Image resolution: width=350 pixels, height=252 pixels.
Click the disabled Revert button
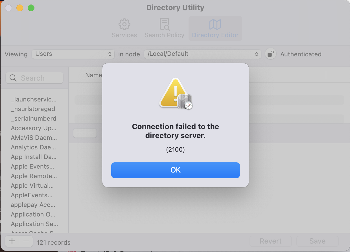point(270,241)
